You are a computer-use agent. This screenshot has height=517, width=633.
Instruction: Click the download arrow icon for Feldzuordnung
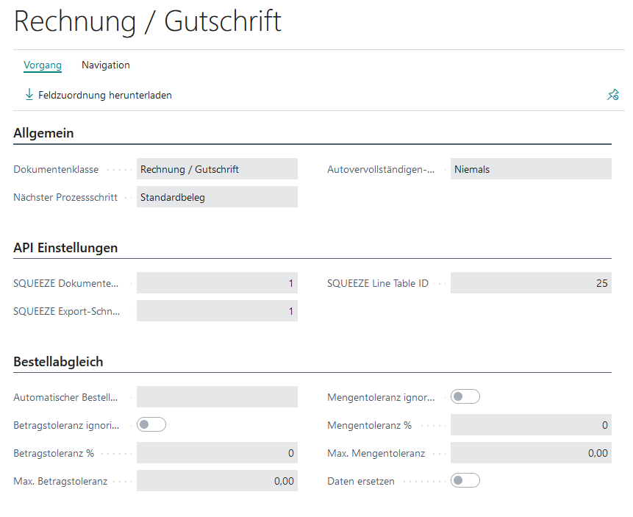click(x=29, y=95)
